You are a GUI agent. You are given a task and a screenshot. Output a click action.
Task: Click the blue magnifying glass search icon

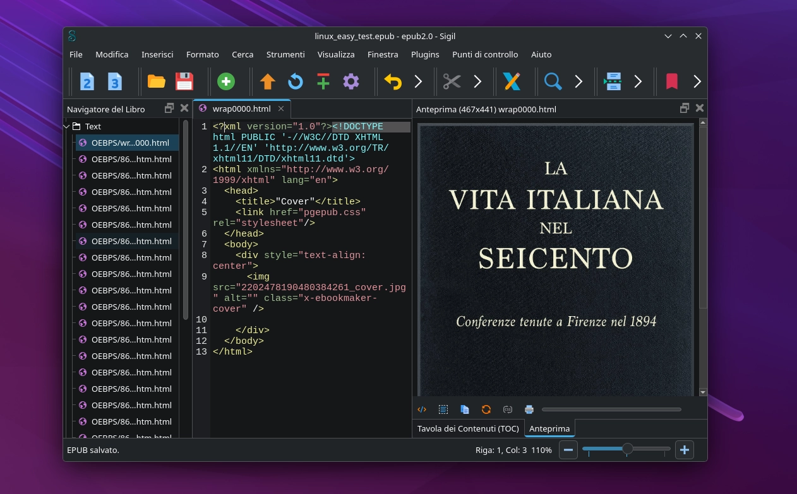[x=553, y=81]
